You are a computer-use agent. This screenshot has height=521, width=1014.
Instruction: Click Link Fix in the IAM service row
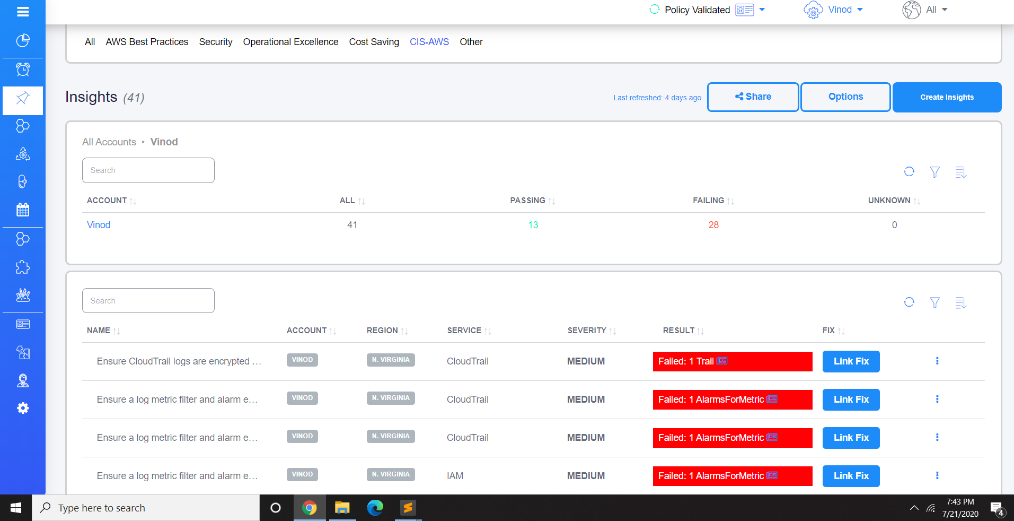[851, 476]
